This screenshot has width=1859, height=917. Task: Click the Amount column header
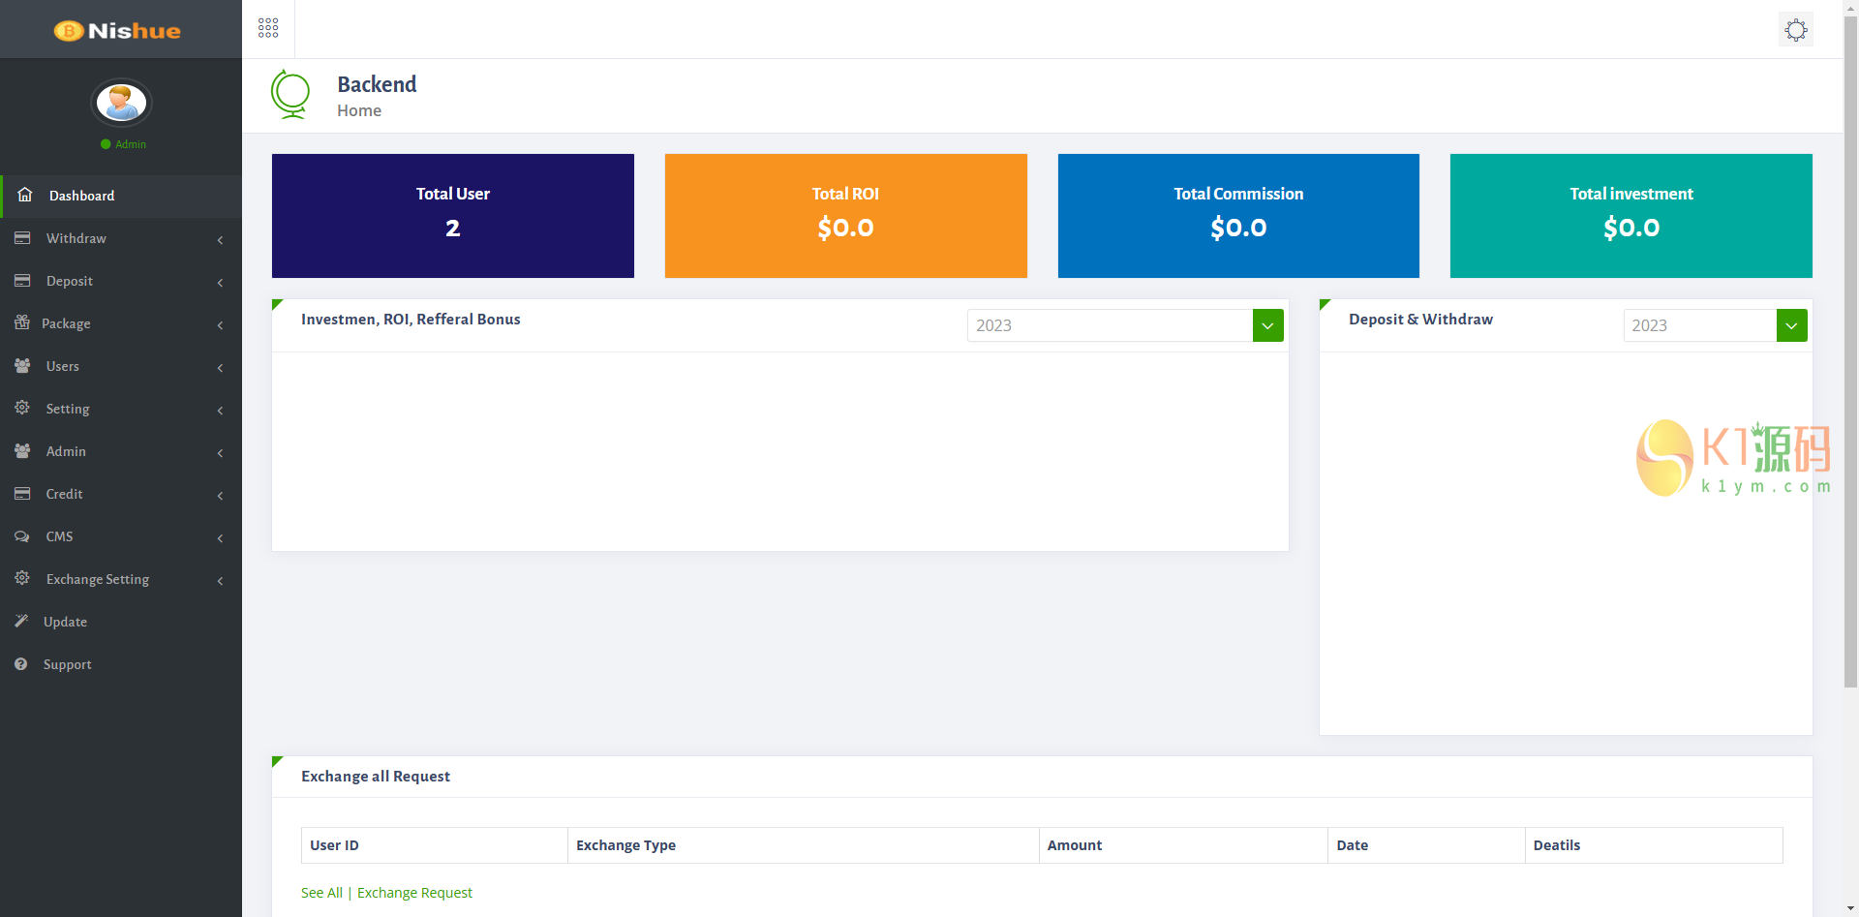pos(1183,845)
